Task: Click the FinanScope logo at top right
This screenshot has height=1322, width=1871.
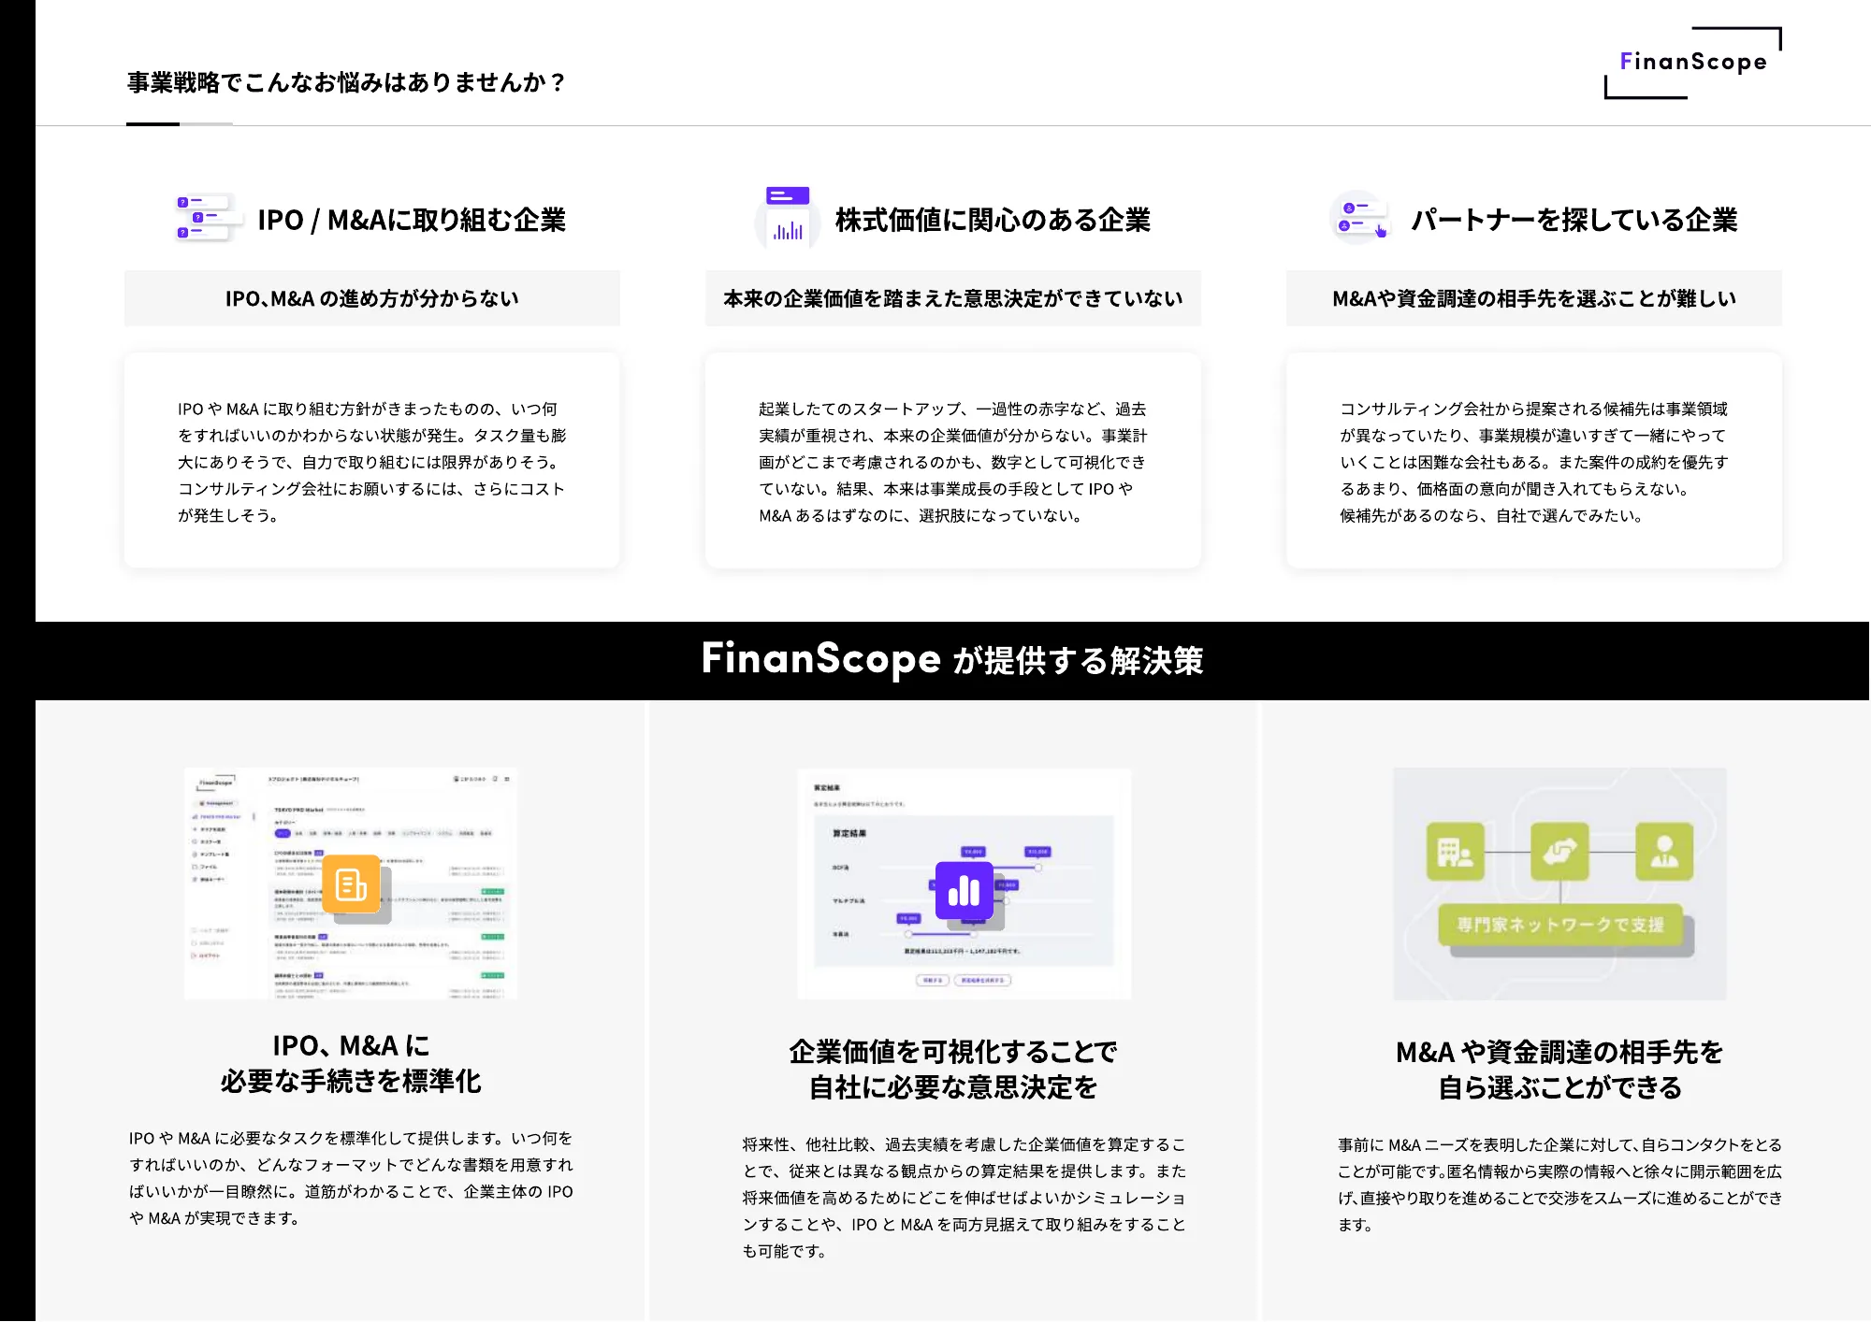Action: (x=1692, y=63)
